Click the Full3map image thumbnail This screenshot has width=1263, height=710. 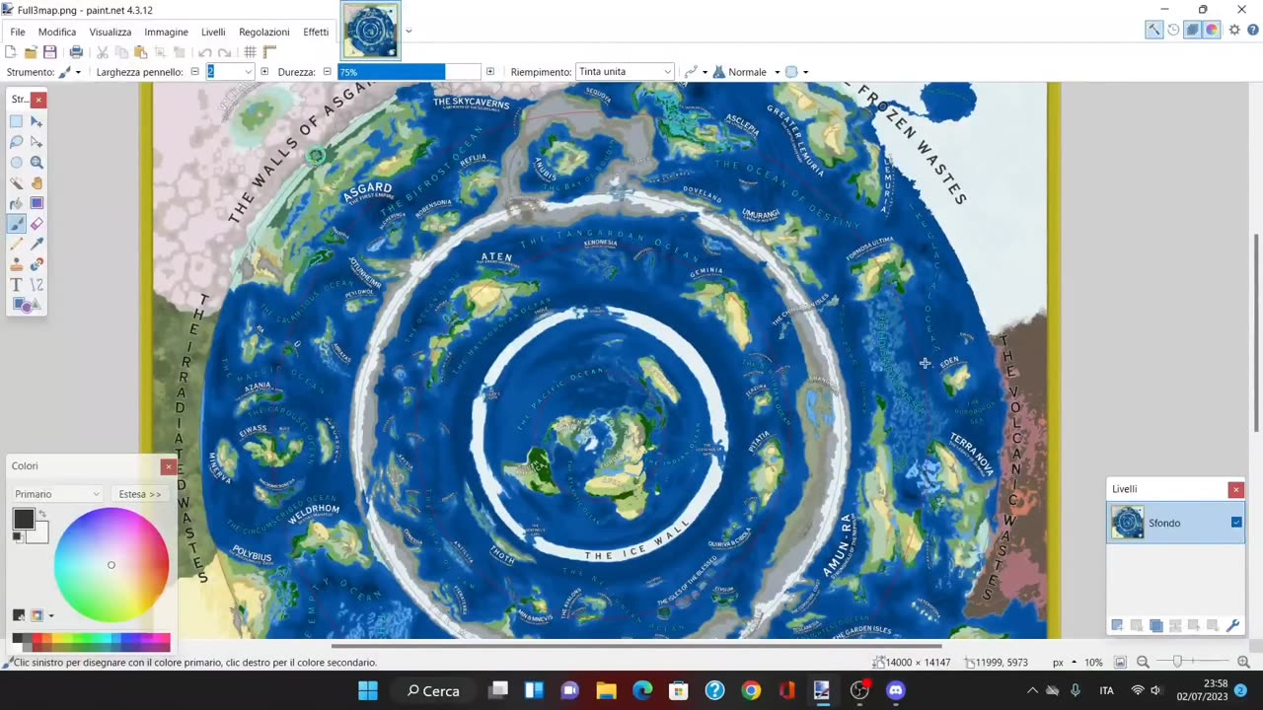click(x=371, y=31)
